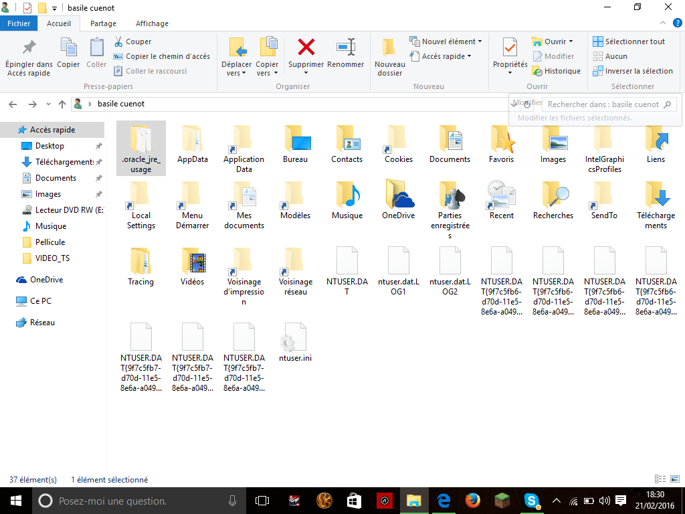Open Skype from the taskbar
The width and height of the screenshot is (685, 514).
pos(532,501)
